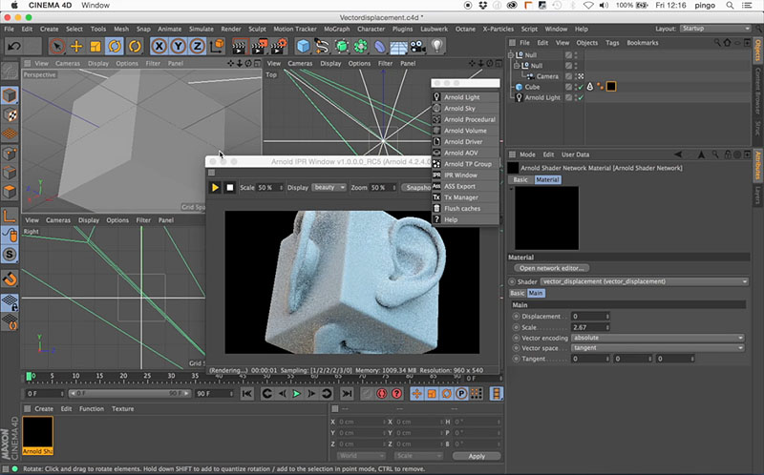Click the Camera object toolbar icon
This screenshot has height=475, width=764.
pyautogui.click(x=416, y=46)
